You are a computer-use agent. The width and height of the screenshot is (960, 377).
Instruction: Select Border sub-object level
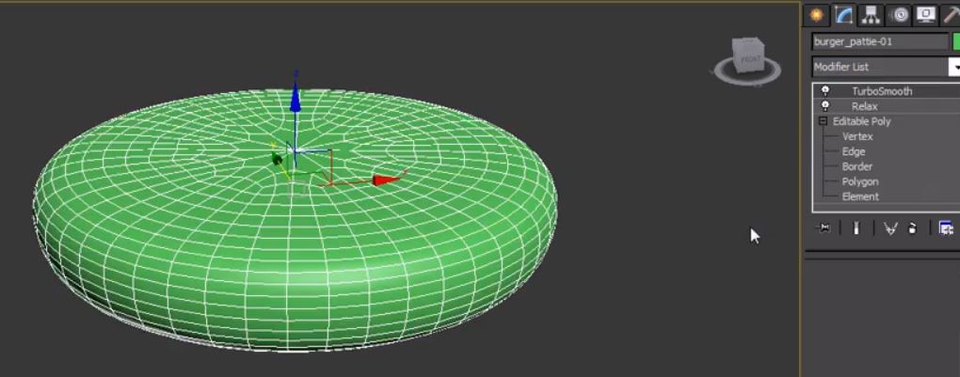[x=857, y=166]
